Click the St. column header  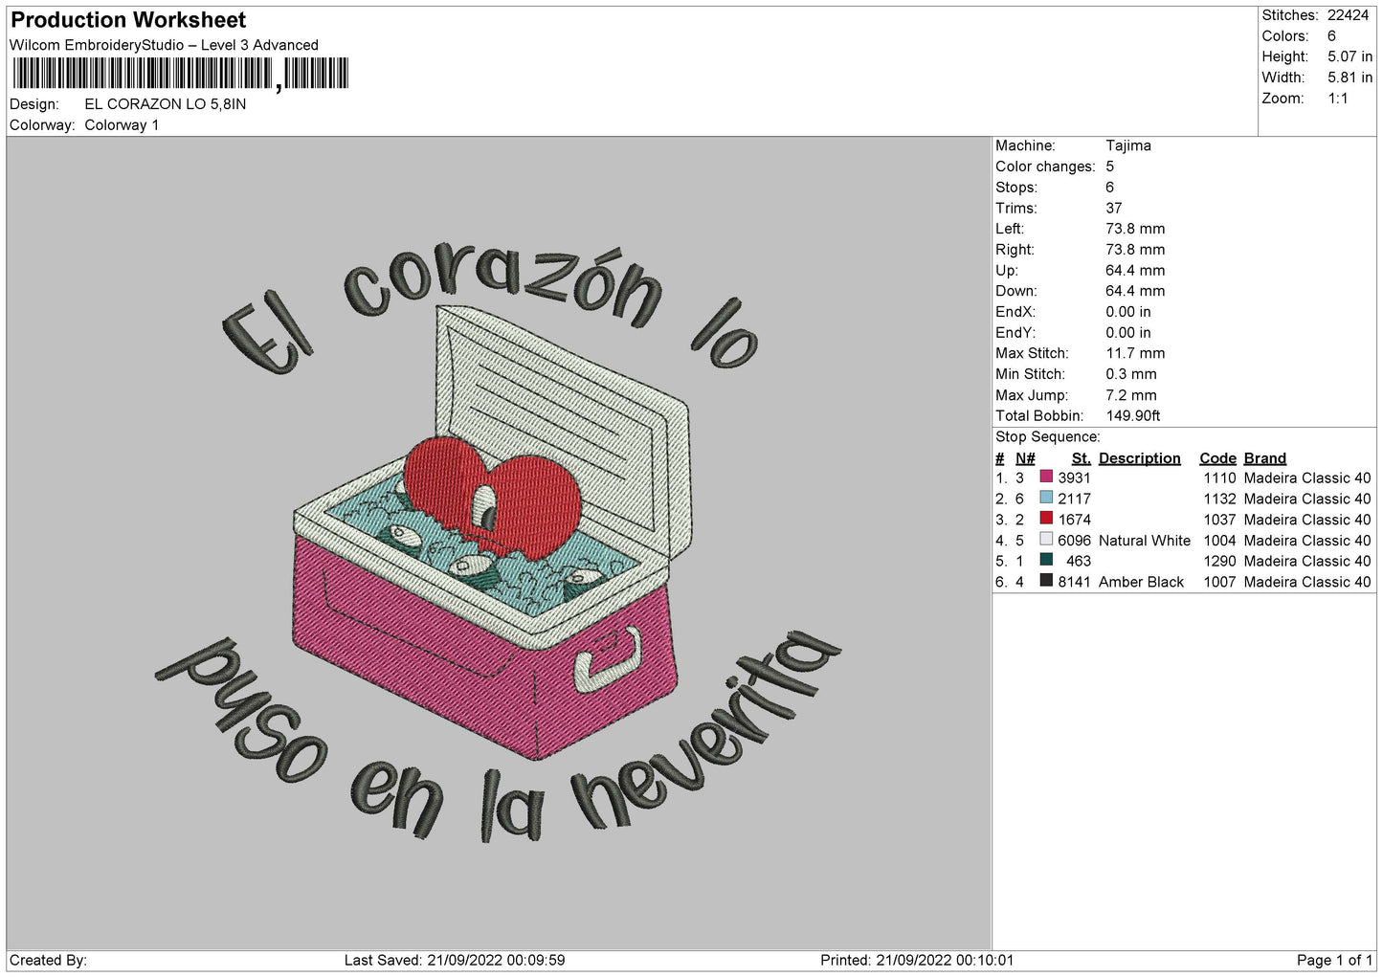[x=1082, y=458]
